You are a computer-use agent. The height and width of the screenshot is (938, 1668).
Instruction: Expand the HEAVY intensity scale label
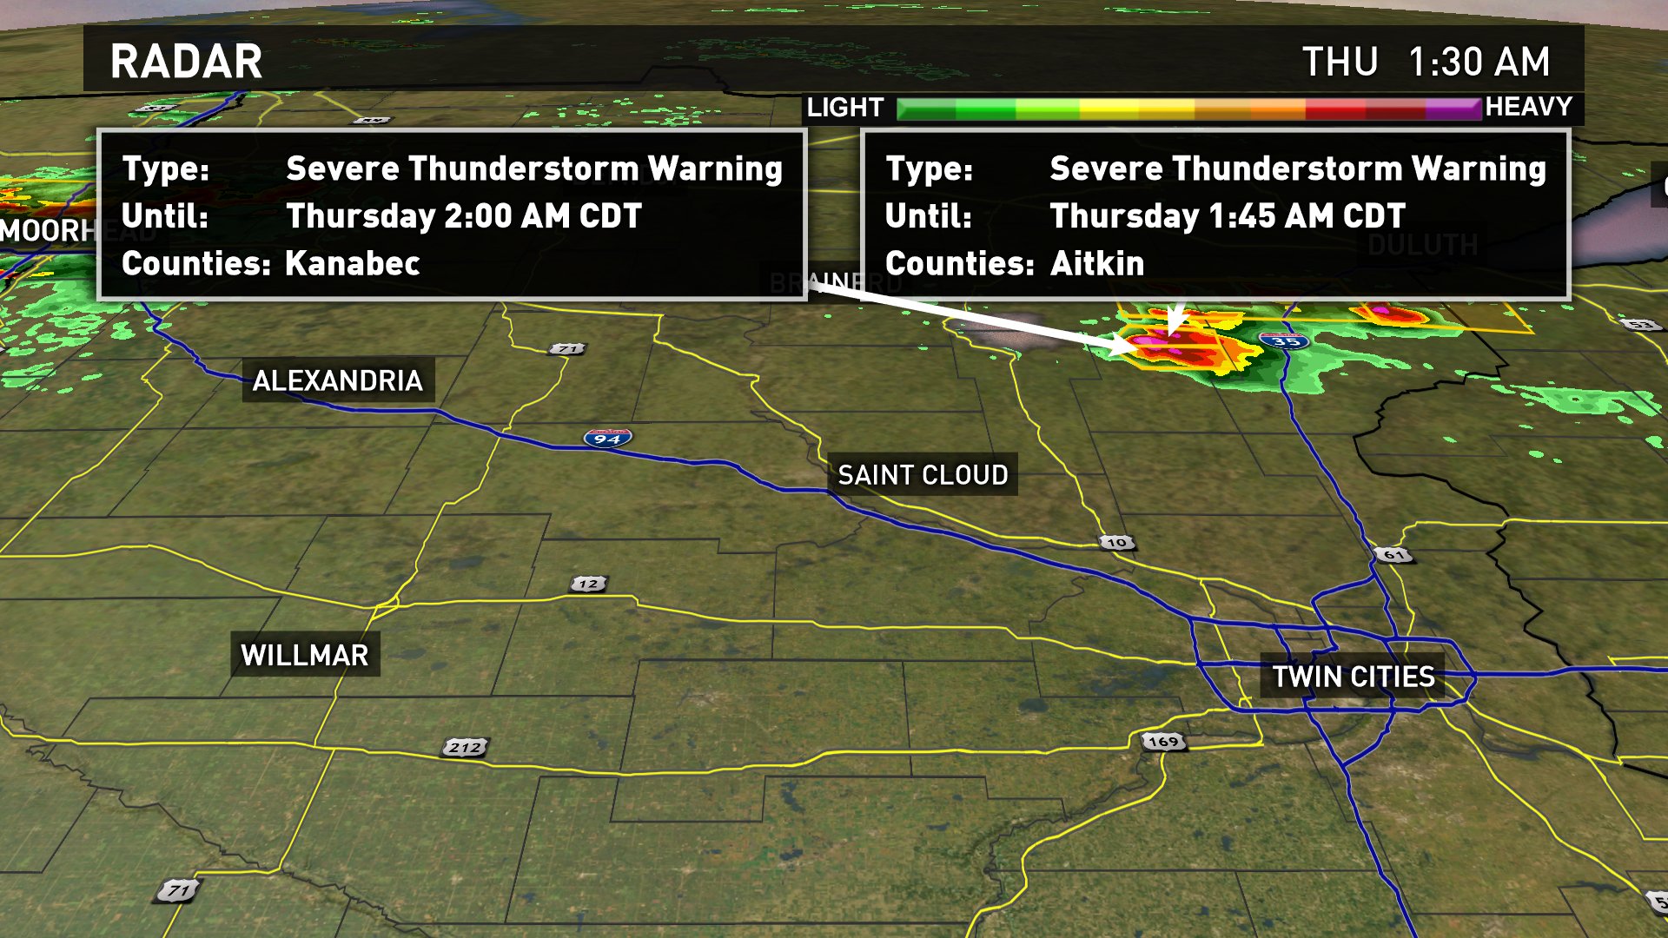click(1527, 108)
